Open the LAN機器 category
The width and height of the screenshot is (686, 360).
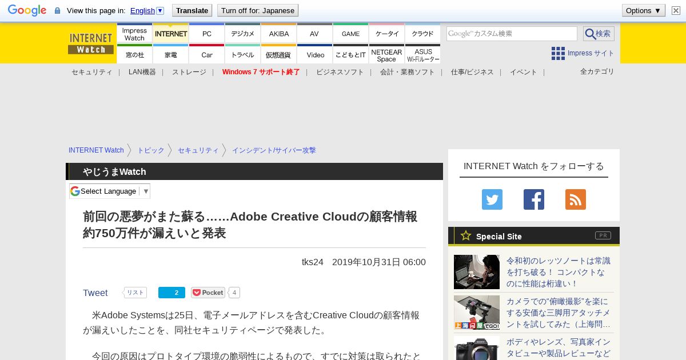pos(142,72)
